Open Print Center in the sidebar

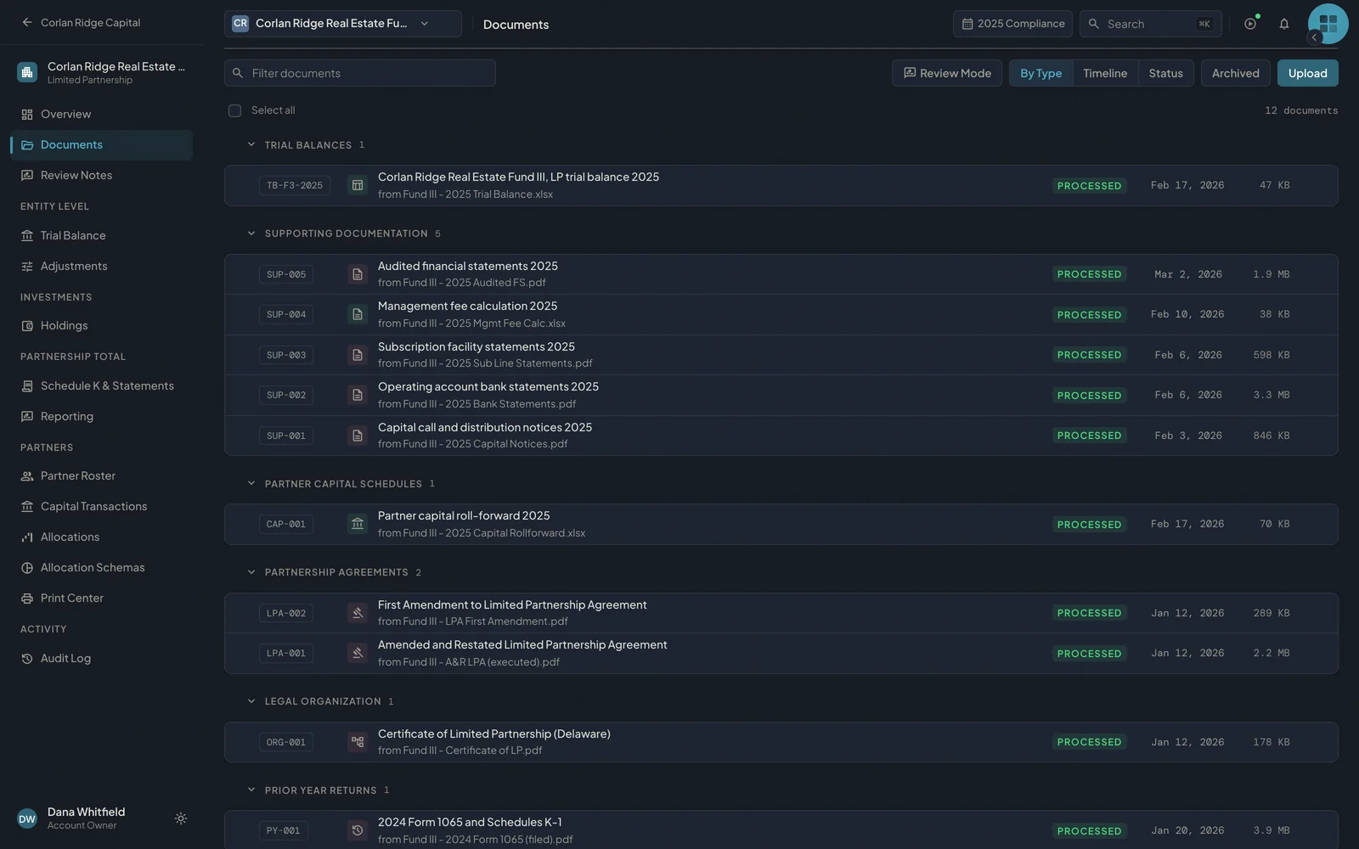[102, 598]
